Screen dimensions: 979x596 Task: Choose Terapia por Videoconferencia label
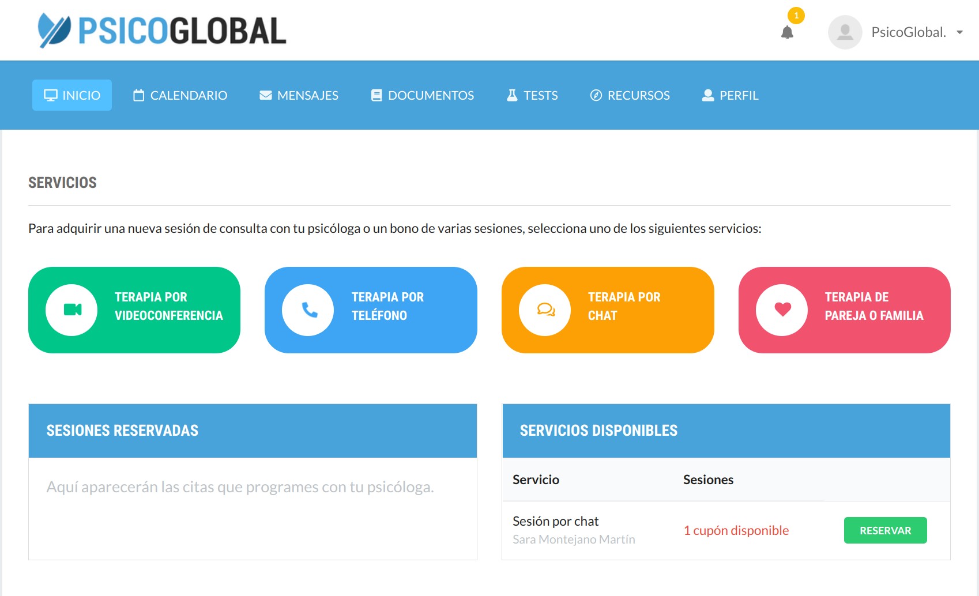(169, 306)
